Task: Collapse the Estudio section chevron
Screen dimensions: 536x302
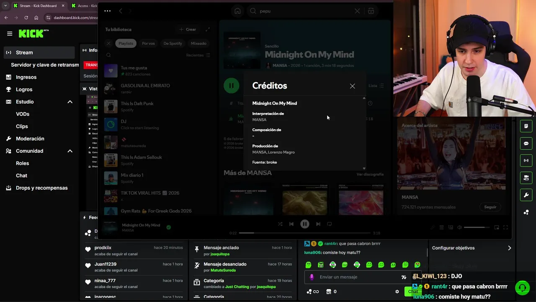Action: point(70,102)
